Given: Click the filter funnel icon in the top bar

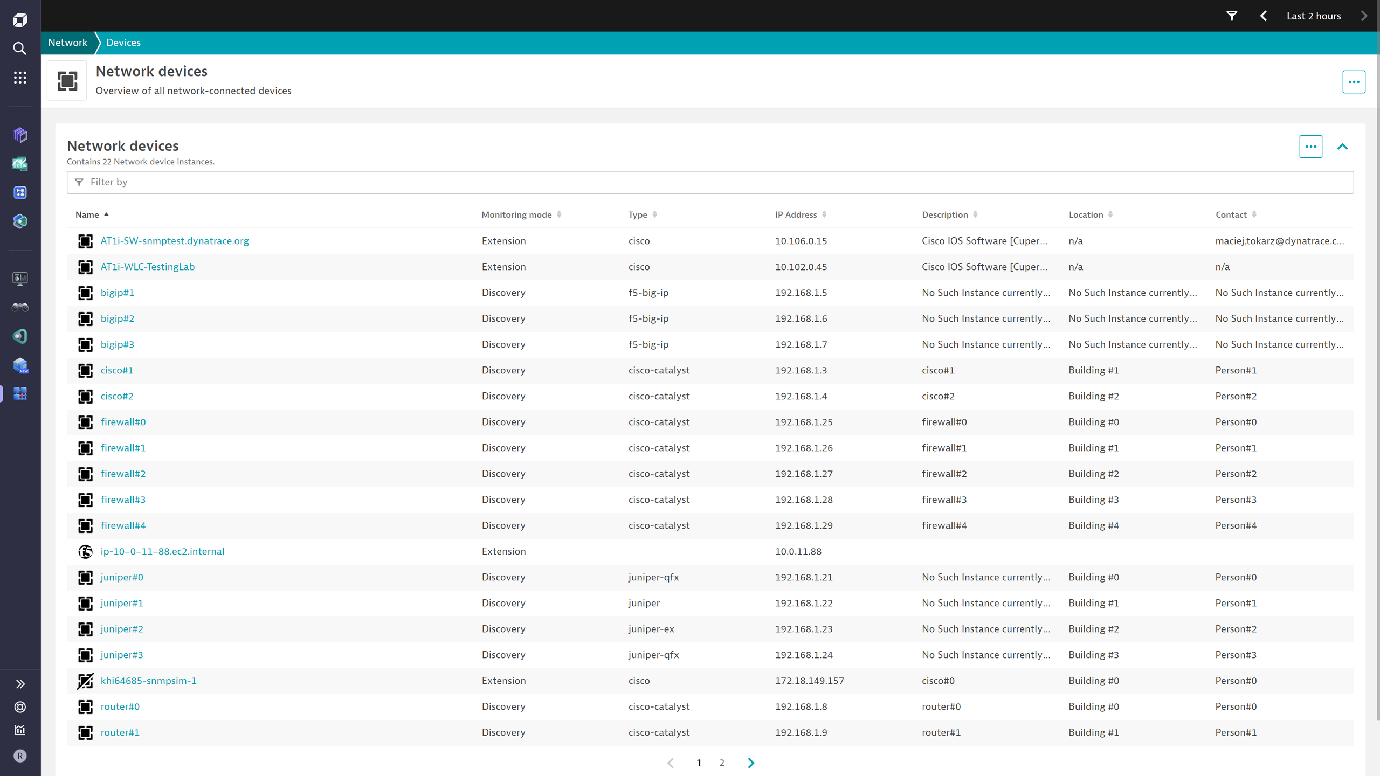Looking at the screenshot, I should pyautogui.click(x=1233, y=16).
